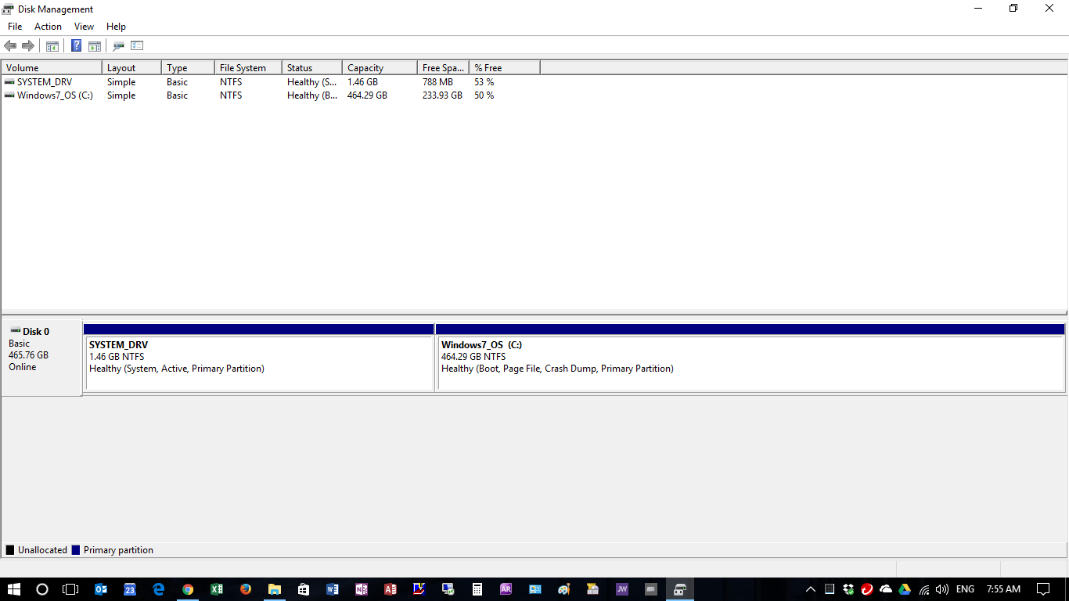
Task: Click the blue Primary partition legend swatch
Action: [76, 550]
